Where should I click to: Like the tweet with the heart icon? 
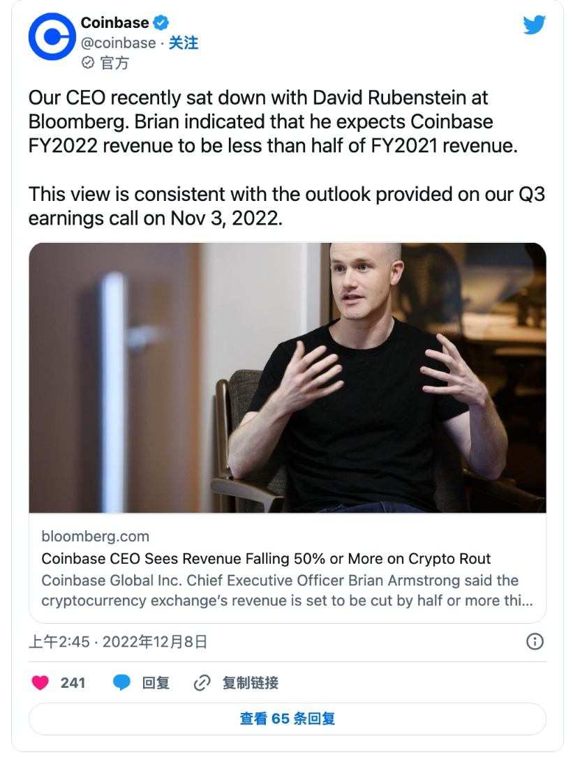pos(40,682)
